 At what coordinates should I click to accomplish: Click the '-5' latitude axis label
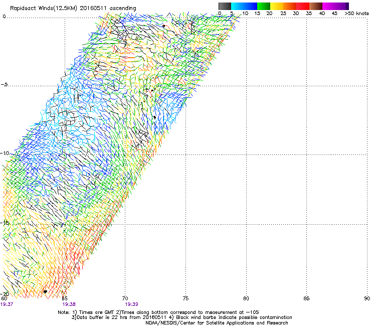point(5,84)
